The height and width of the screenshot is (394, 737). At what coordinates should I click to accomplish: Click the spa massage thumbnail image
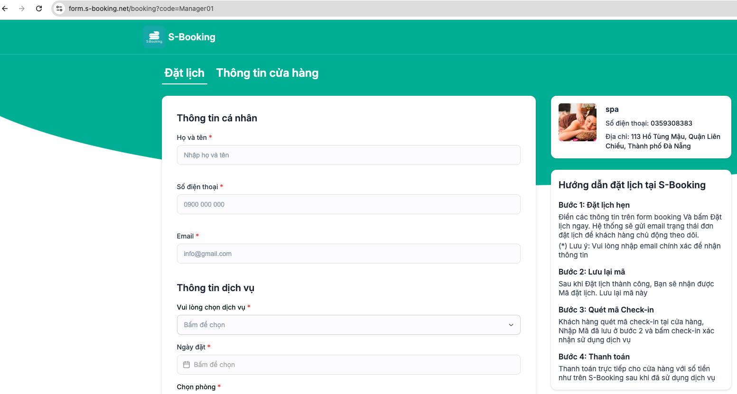pyautogui.click(x=577, y=122)
